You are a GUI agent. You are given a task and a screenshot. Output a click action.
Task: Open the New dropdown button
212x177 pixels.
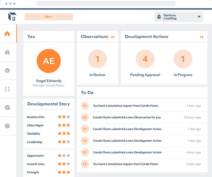tap(49, 17)
